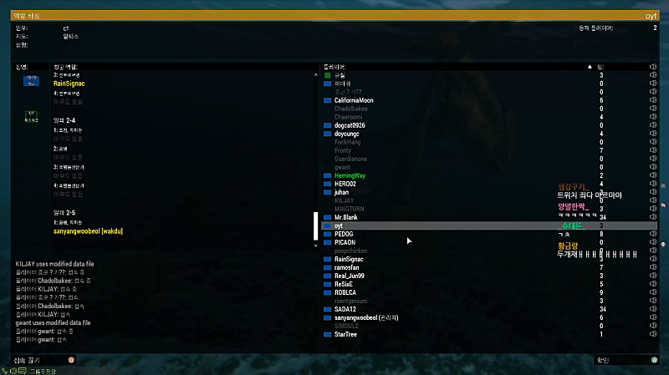Toggle voice mute for sanyangwoobeol player row
Viewport: 669px width, 375px height.
coord(653,317)
